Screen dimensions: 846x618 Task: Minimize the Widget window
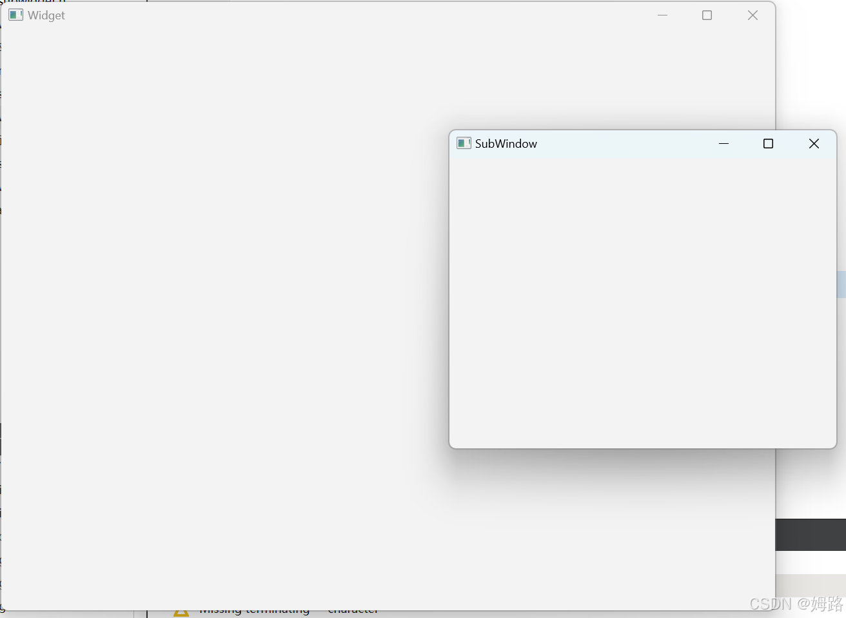coord(662,15)
